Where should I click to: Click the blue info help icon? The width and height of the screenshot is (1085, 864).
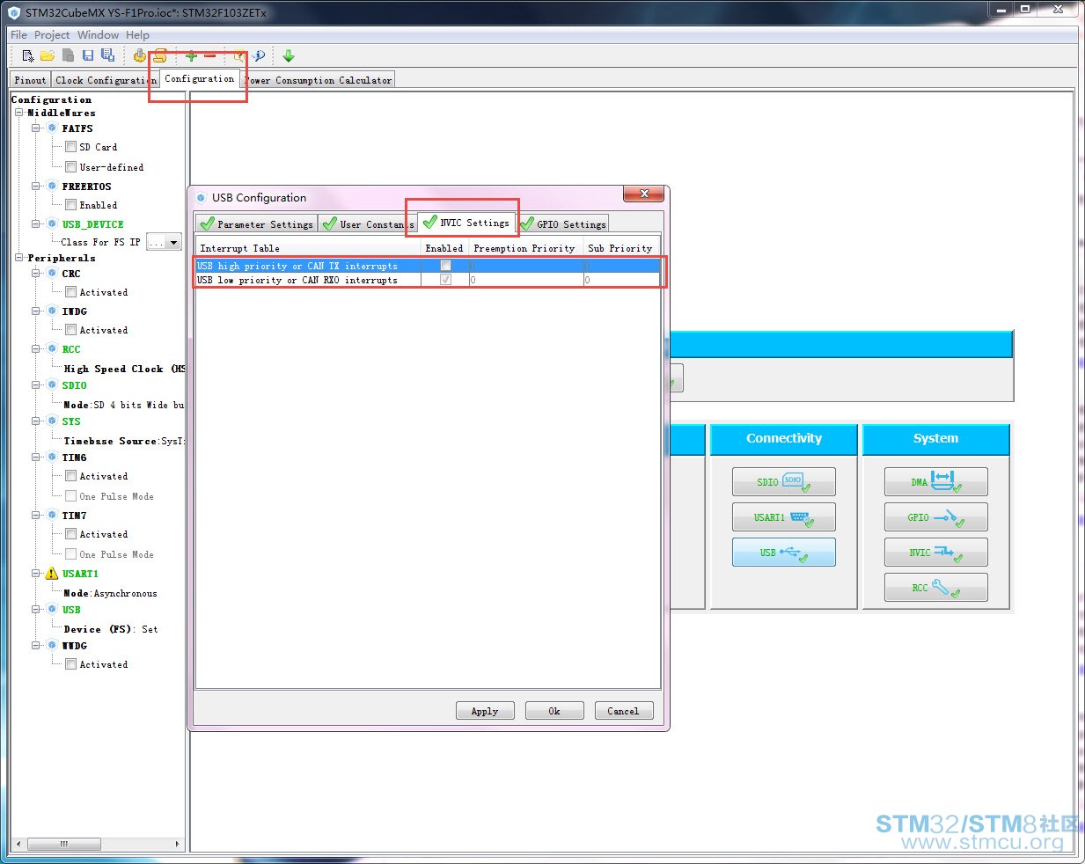[259, 55]
